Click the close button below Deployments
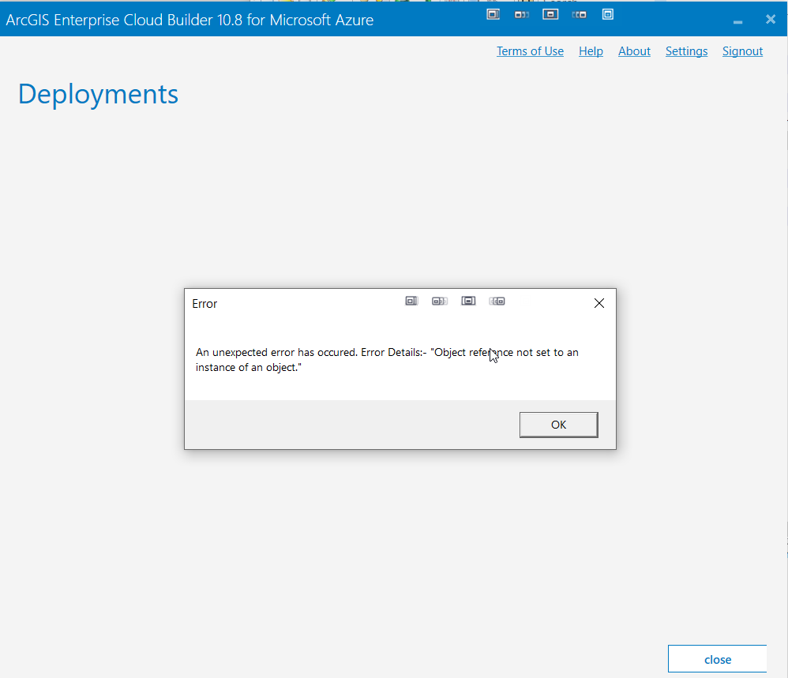The image size is (788, 678). point(717,659)
